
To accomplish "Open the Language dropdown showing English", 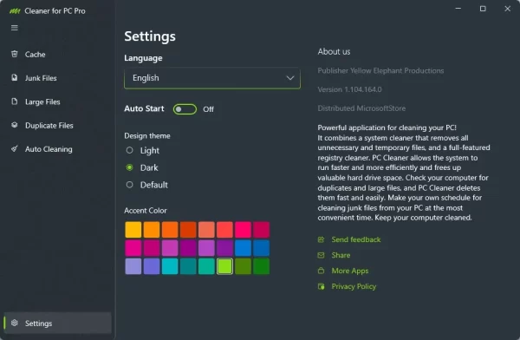I will tap(212, 78).
